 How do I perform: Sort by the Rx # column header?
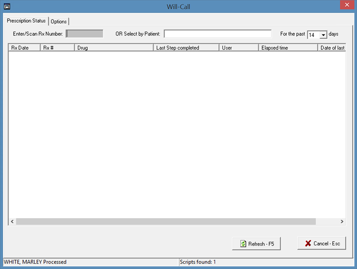coord(57,48)
